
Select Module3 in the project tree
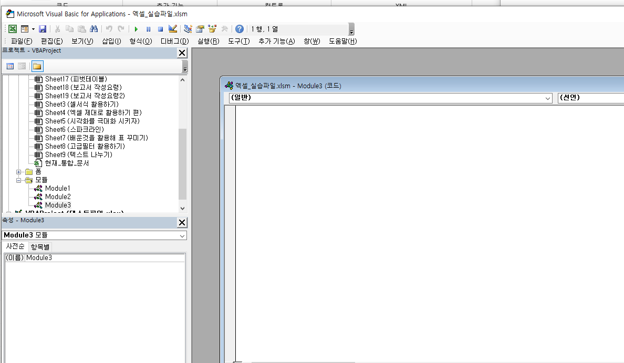(x=58, y=205)
